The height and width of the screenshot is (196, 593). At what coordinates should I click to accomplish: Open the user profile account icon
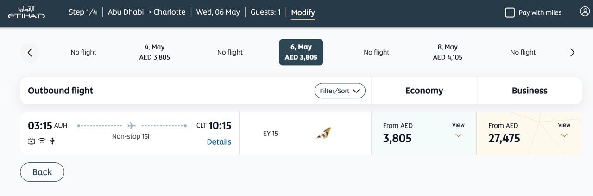click(x=585, y=12)
